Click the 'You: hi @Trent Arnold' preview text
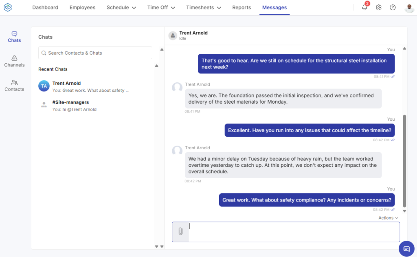The image size is (417, 257). pyautogui.click(x=75, y=109)
